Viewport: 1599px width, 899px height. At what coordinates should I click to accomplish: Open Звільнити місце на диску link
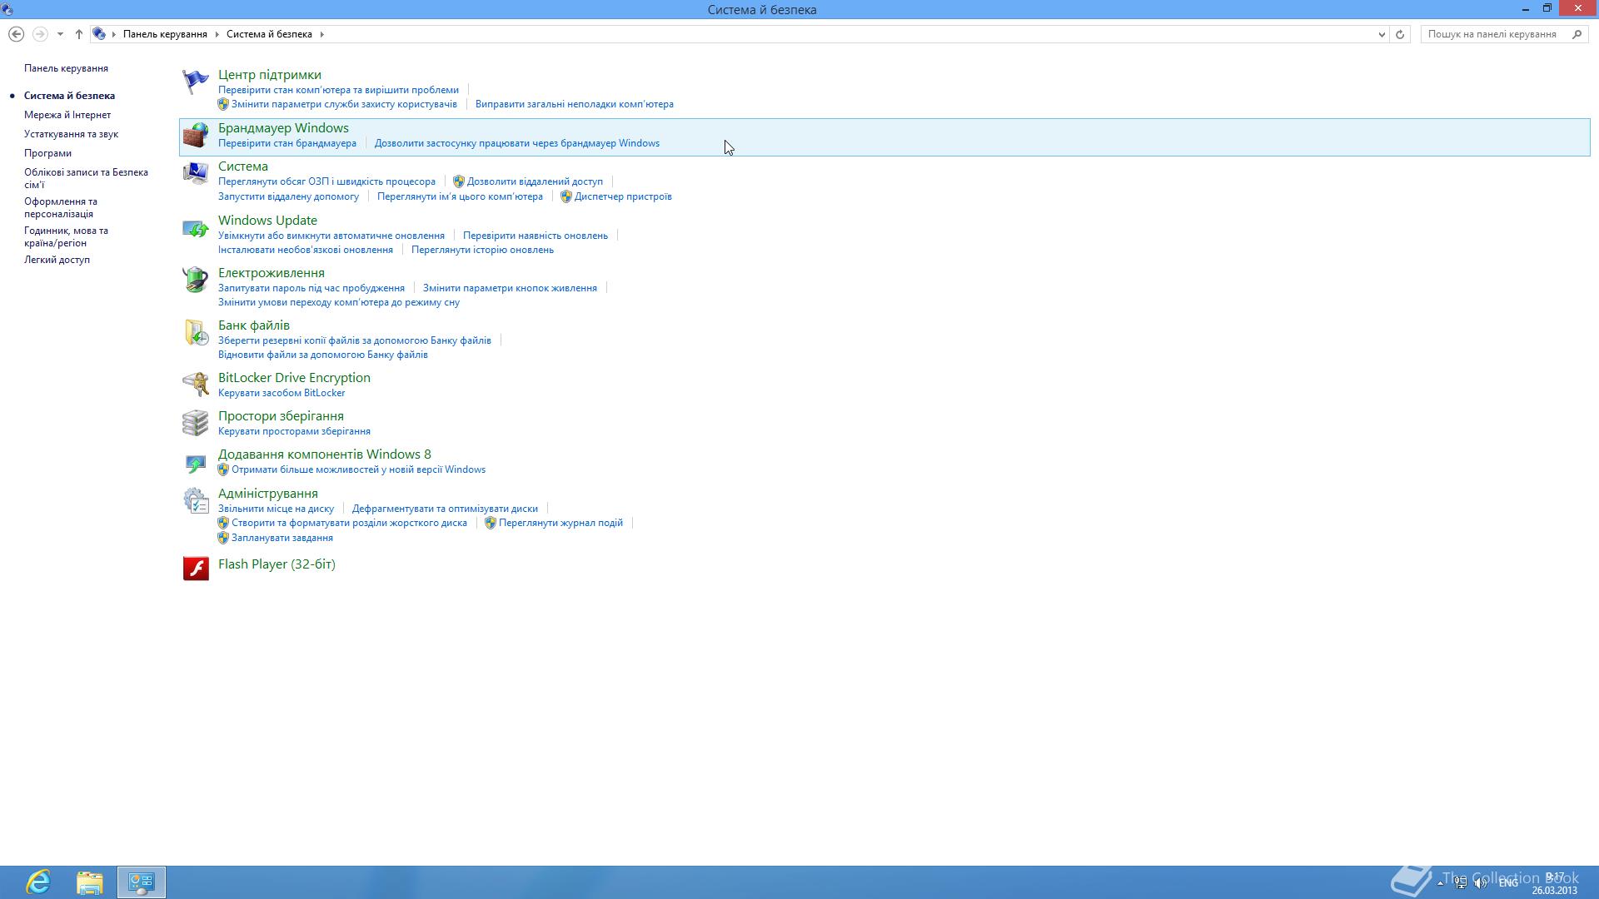click(276, 509)
